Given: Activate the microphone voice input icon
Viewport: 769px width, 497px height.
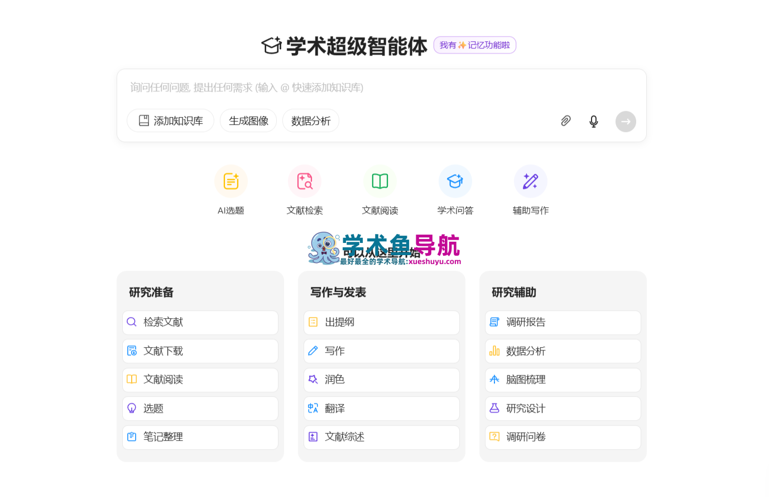Looking at the screenshot, I should click(x=593, y=121).
